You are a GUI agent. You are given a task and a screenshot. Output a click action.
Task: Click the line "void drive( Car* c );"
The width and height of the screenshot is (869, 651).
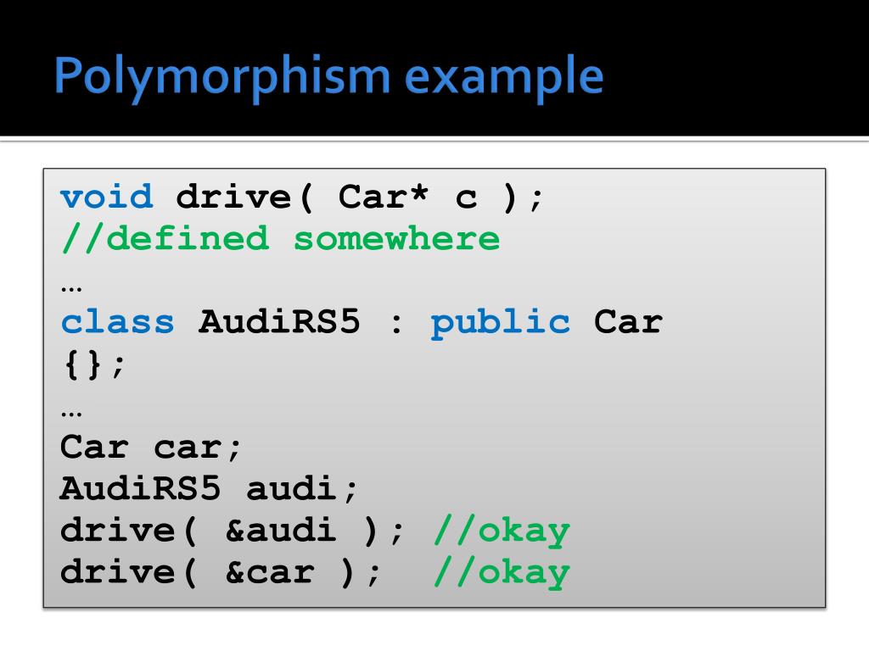click(x=302, y=197)
